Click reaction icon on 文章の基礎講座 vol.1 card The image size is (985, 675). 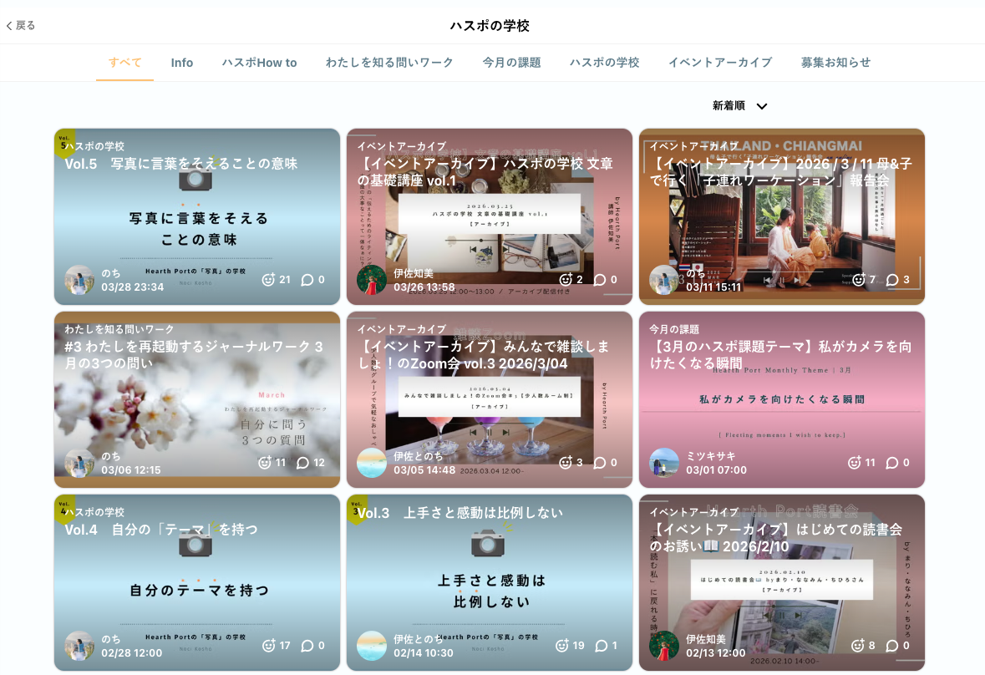click(566, 280)
